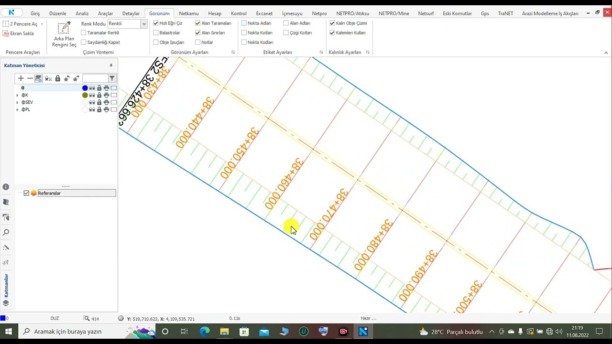The height and width of the screenshot is (344, 612).
Task: Click Ekran Sakla button
Action: pyautogui.click(x=18, y=33)
